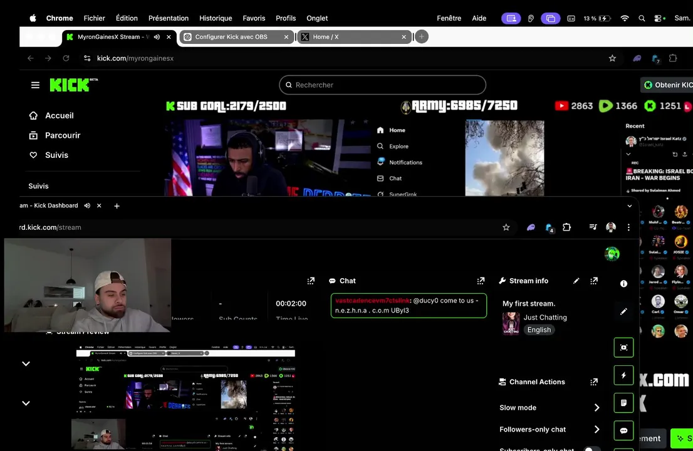Collapse lower chevron left of stream preview

click(x=26, y=403)
